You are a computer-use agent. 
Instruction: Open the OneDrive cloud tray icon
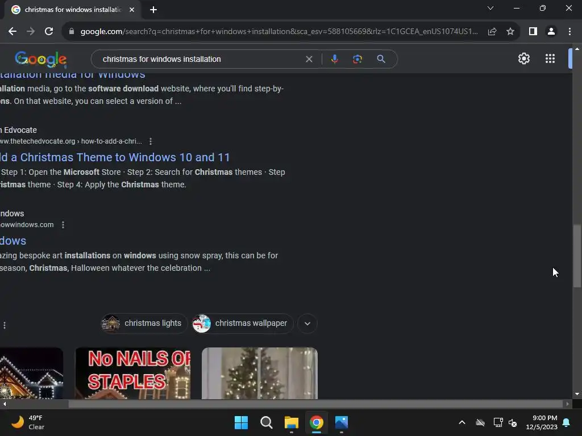pyautogui.click(x=480, y=422)
